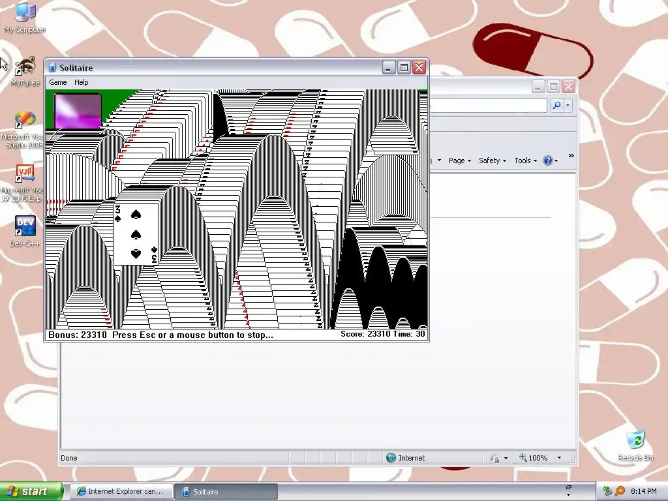Click the Bonus: 23310 status text
This screenshot has width=668, height=501.
click(x=78, y=335)
